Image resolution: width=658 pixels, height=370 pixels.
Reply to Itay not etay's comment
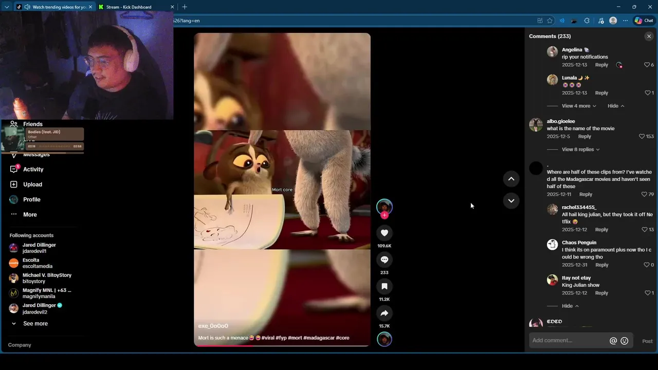[601, 293]
